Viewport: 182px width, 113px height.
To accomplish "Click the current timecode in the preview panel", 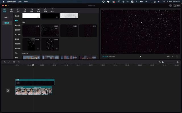I will (105, 57).
